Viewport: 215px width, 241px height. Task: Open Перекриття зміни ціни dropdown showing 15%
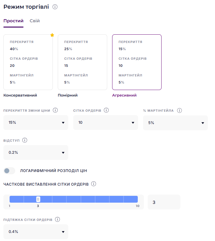[x=36, y=123]
